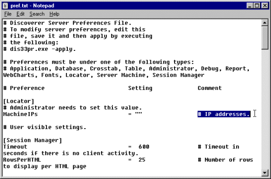Click the '# Timeout in' comment text
This screenshot has height=179, width=271.
click(x=218, y=147)
